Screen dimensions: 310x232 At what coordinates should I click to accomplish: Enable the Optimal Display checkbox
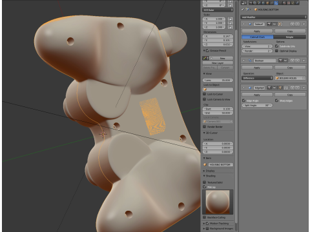pos(276,51)
